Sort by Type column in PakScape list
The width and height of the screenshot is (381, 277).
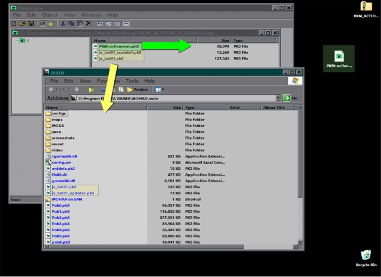click(254, 41)
